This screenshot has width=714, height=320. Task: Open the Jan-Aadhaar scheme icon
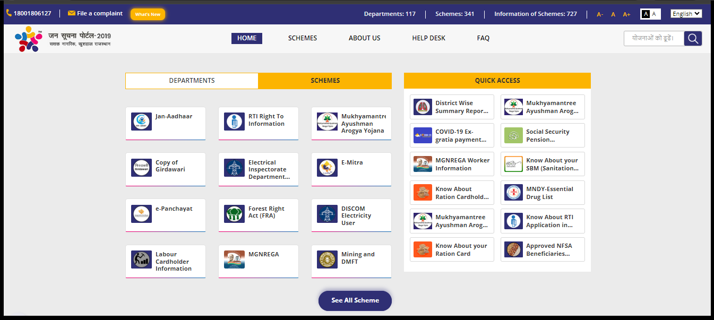coord(142,122)
